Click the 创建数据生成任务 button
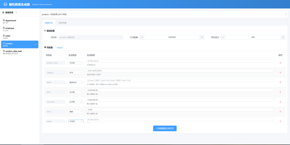 click(165, 128)
